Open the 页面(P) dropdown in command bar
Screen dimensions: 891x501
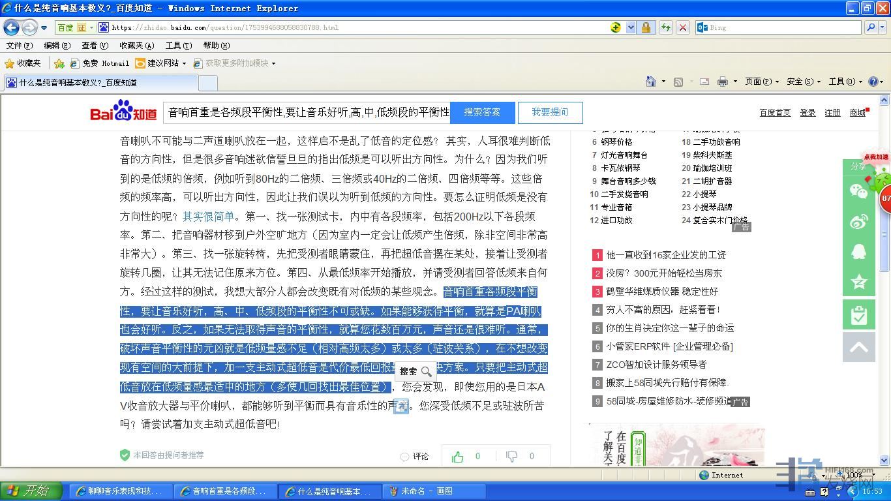(x=762, y=82)
